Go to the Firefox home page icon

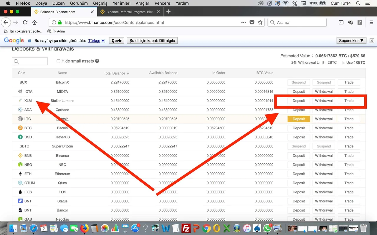click(x=34, y=22)
